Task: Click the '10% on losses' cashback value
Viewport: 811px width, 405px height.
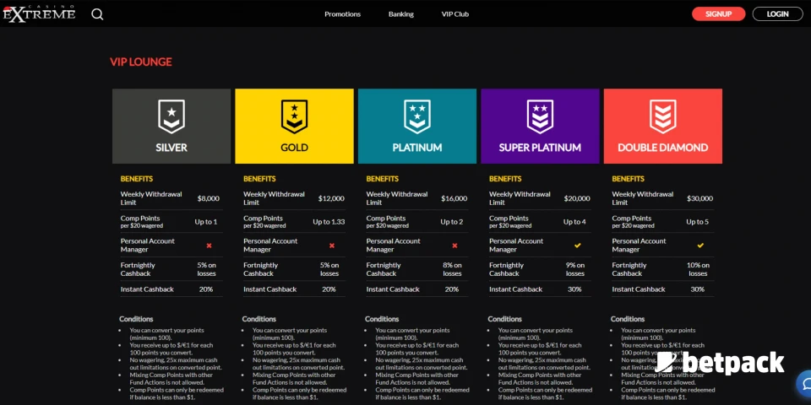Action: click(699, 269)
